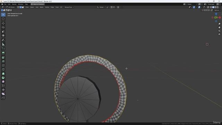
Task: Open the Mesh menu in viewport header
Action: [42, 7]
